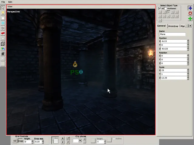Click the LT view button
The height and width of the screenshot is (145, 194).
click(x=68, y=138)
